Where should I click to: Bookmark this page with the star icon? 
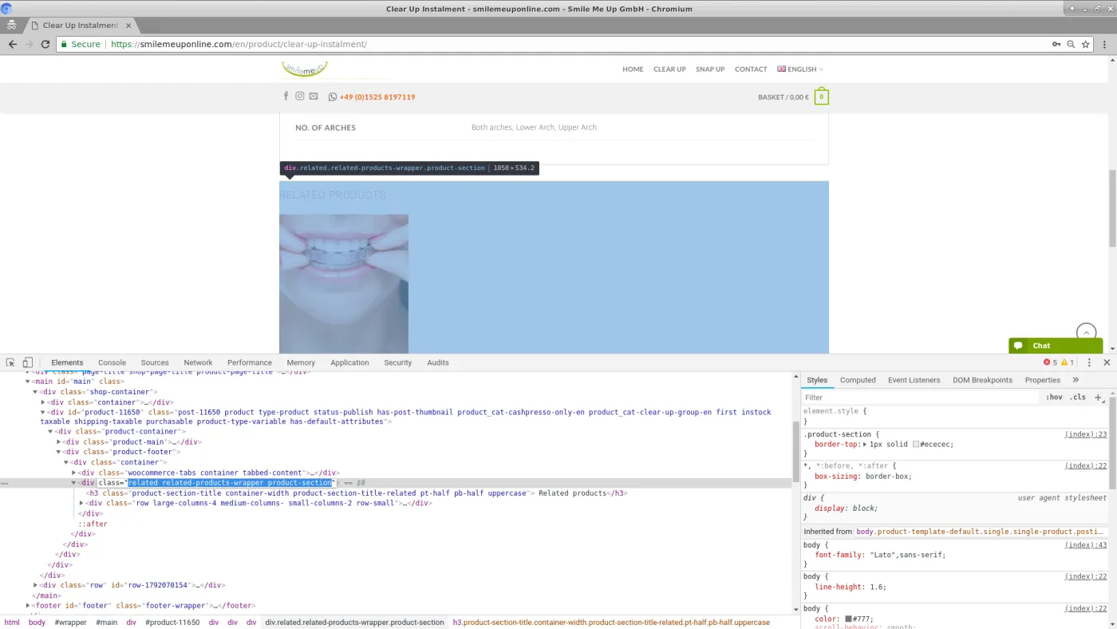click(1086, 45)
